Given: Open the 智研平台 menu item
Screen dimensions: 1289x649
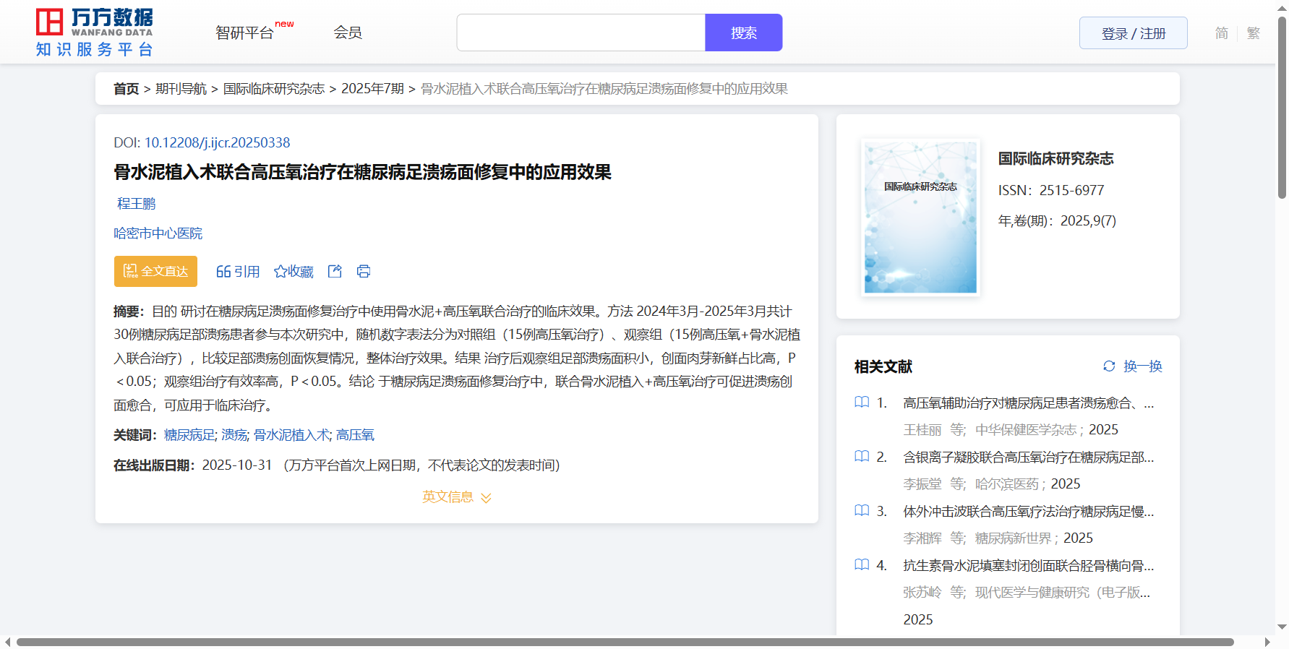Looking at the screenshot, I should tap(245, 33).
